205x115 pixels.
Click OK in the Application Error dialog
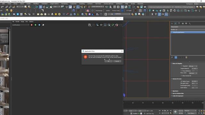[x=108, y=61]
